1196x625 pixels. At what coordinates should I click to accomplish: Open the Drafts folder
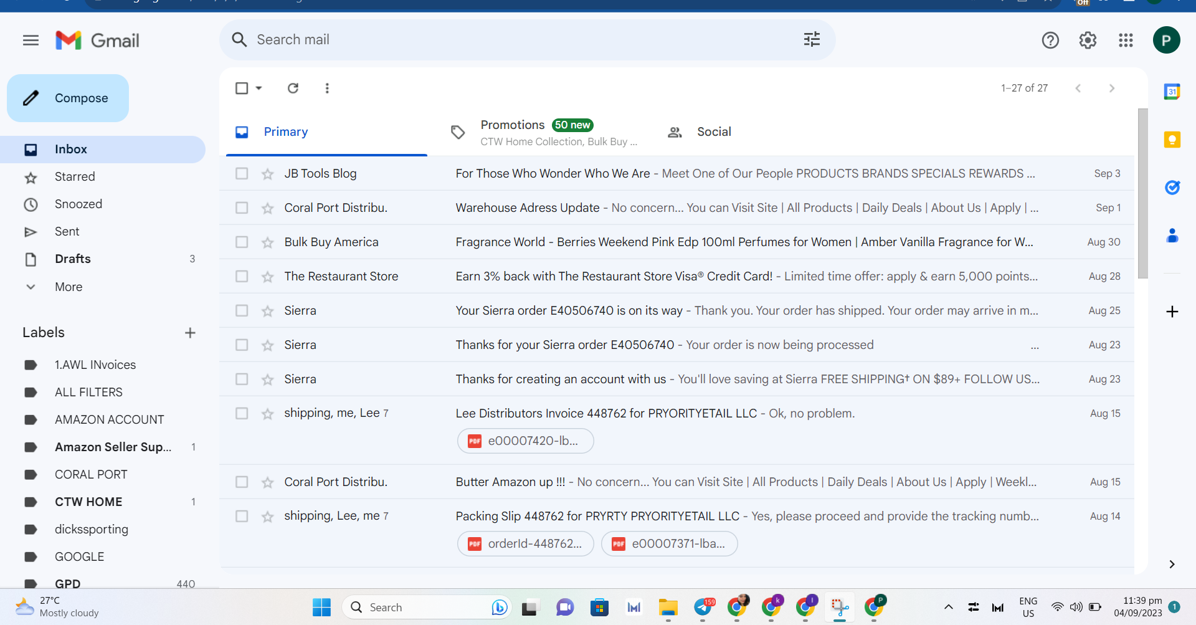[x=103, y=259]
